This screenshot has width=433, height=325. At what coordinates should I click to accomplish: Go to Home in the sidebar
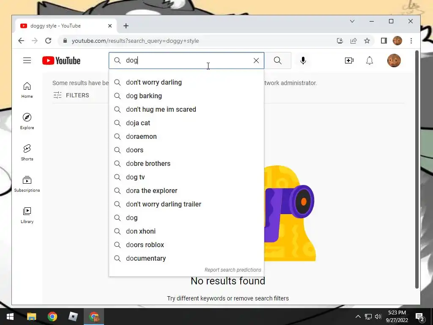click(27, 90)
